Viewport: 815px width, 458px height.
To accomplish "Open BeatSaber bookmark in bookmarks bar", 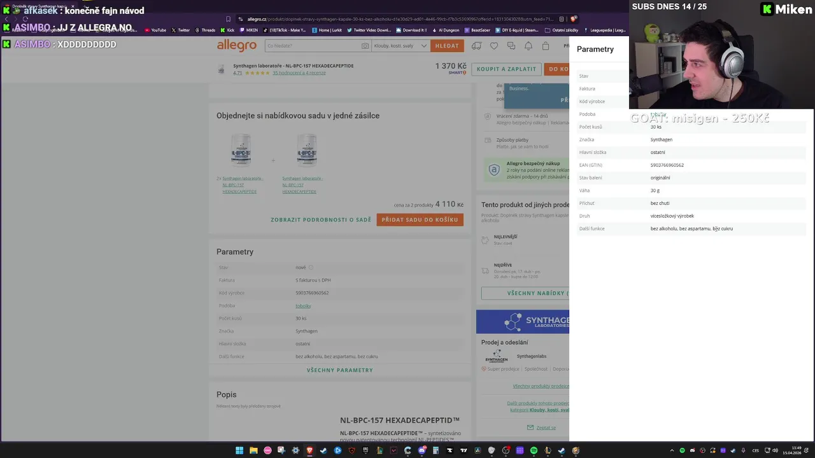I will pyautogui.click(x=478, y=30).
